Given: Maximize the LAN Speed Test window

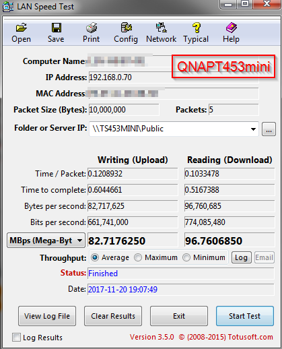Looking at the screenshot, I should [x=244, y=4].
